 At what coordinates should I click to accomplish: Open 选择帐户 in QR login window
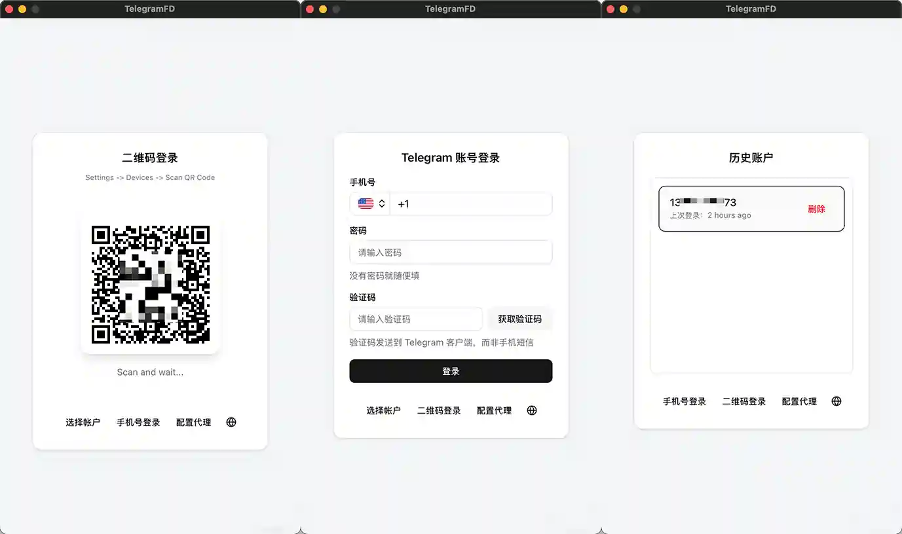click(83, 422)
